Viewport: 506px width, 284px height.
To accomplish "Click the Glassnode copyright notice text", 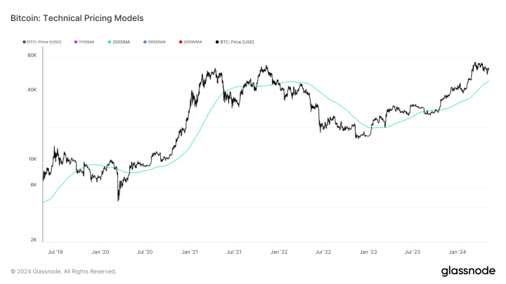I will 63,271.
